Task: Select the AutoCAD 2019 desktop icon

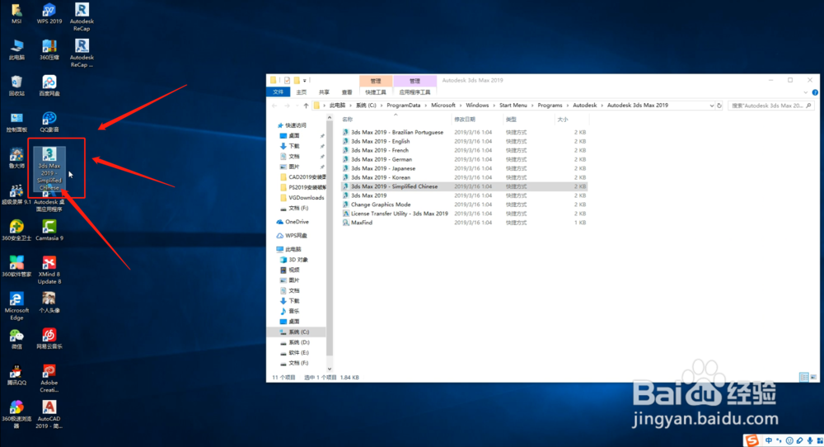Action: (x=49, y=415)
